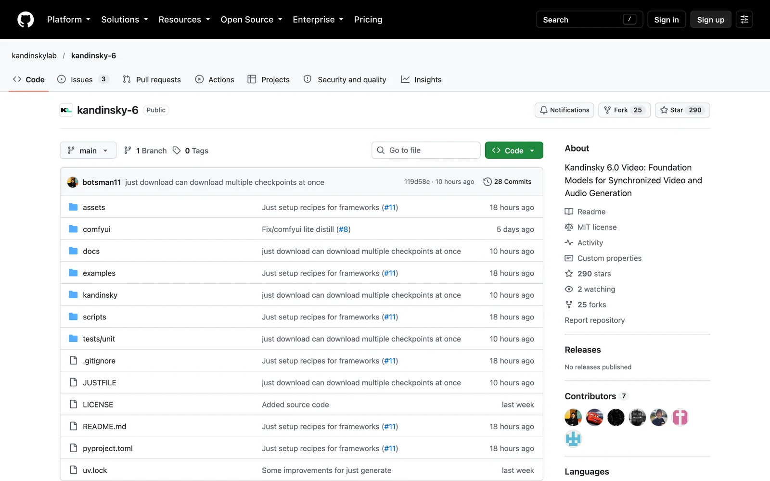Click the botsman11 committer avatar

73,182
